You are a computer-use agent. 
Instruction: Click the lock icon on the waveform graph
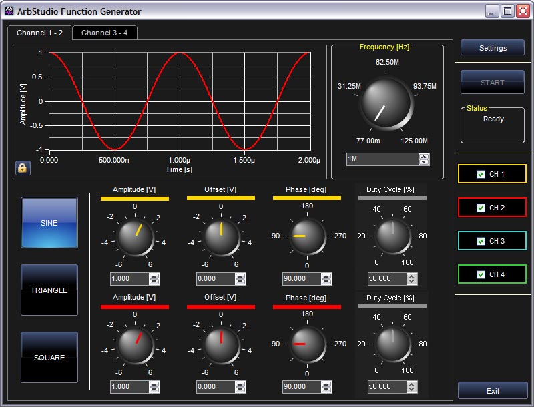click(x=22, y=168)
